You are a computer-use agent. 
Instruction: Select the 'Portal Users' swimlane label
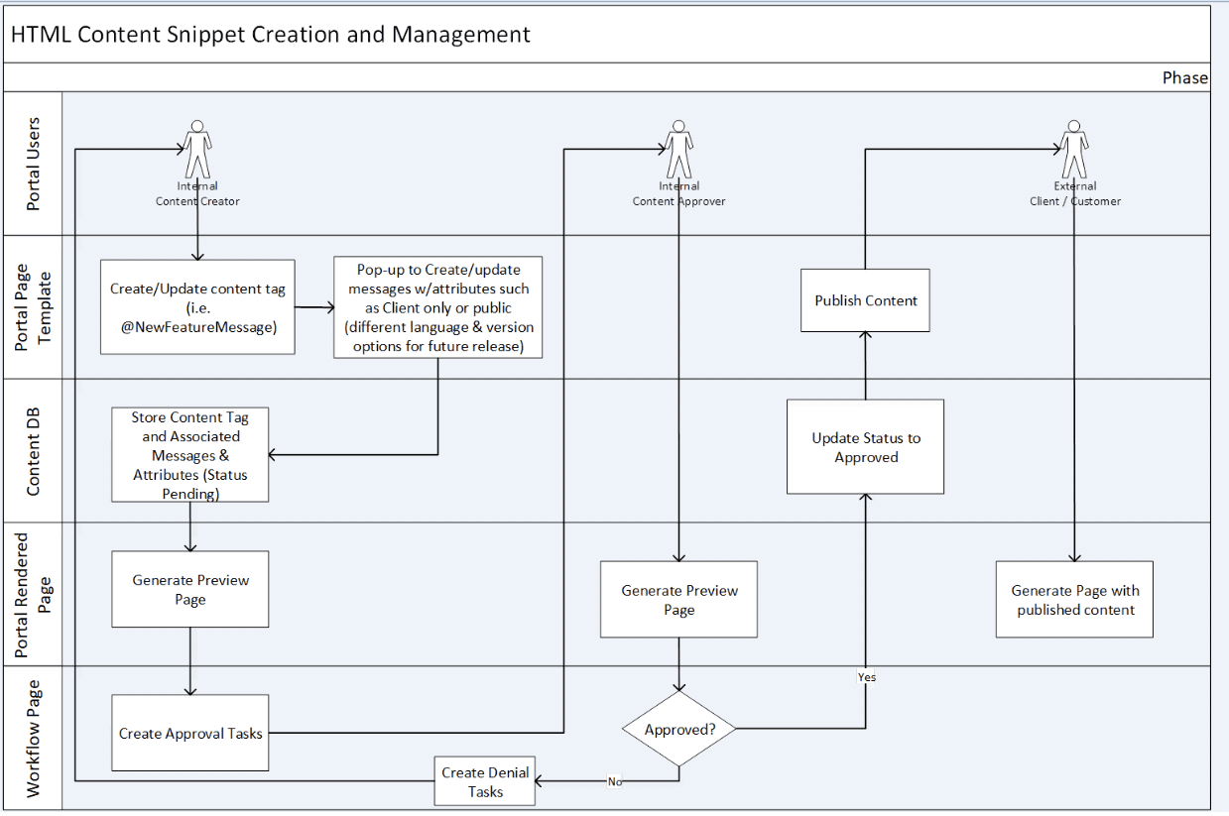pos(34,164)
